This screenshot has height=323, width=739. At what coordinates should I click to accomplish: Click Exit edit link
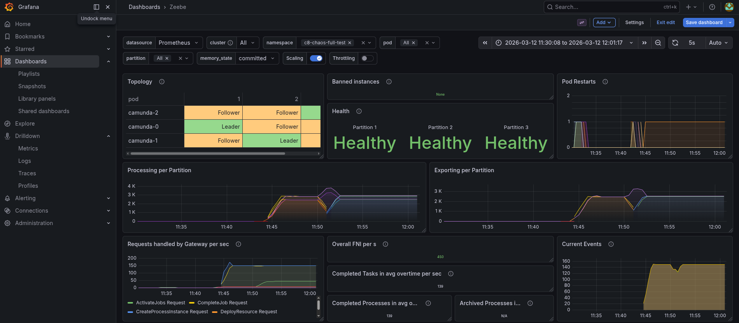tap(665, 23)
